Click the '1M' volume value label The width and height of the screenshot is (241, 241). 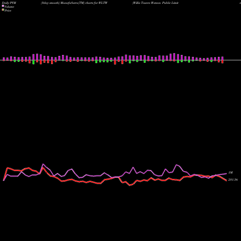coord(230,173)
